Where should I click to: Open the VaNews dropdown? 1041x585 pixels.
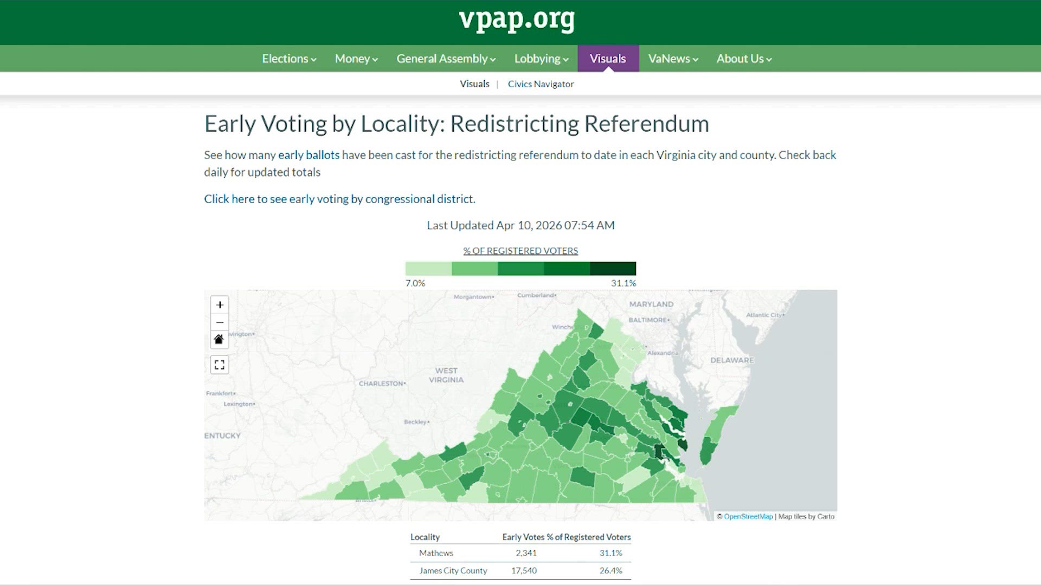[672, 58]
